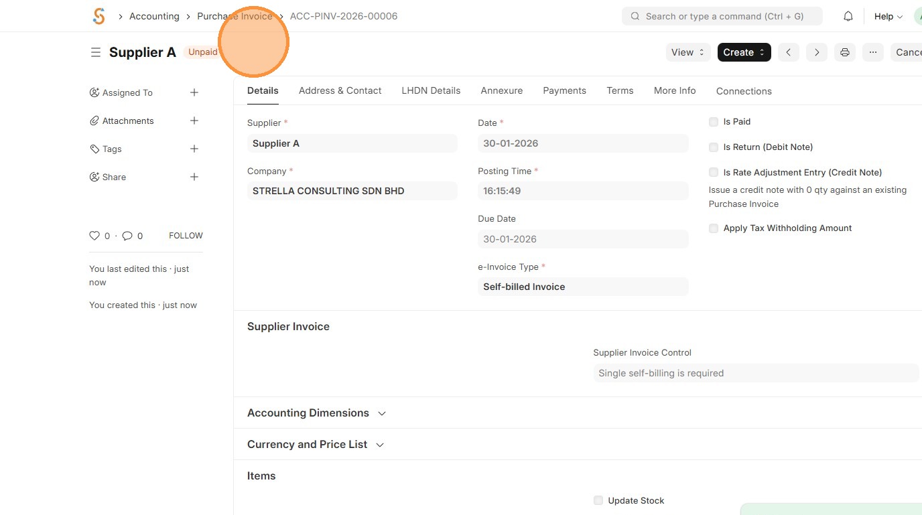The height and width of the screenshot is (515, 922).
Task: Tick the Apply Tax Withholding Amount checkbox
Action: [714, 228]
